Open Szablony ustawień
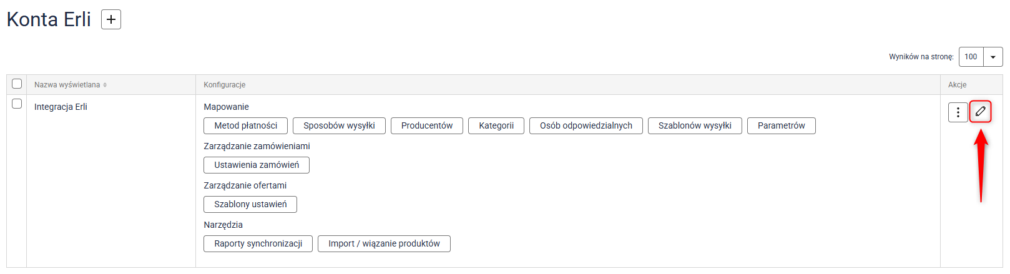 [250, 204]
